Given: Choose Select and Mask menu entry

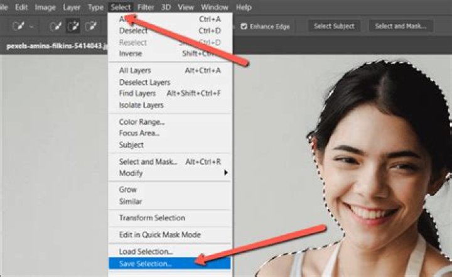Looking at the screenshot, I should pos(169,162).
